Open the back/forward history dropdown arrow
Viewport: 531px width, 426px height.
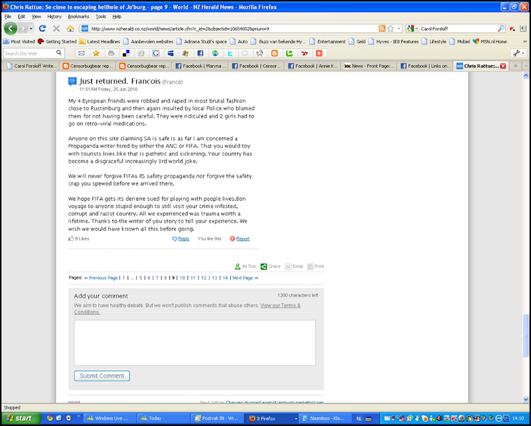31,29
